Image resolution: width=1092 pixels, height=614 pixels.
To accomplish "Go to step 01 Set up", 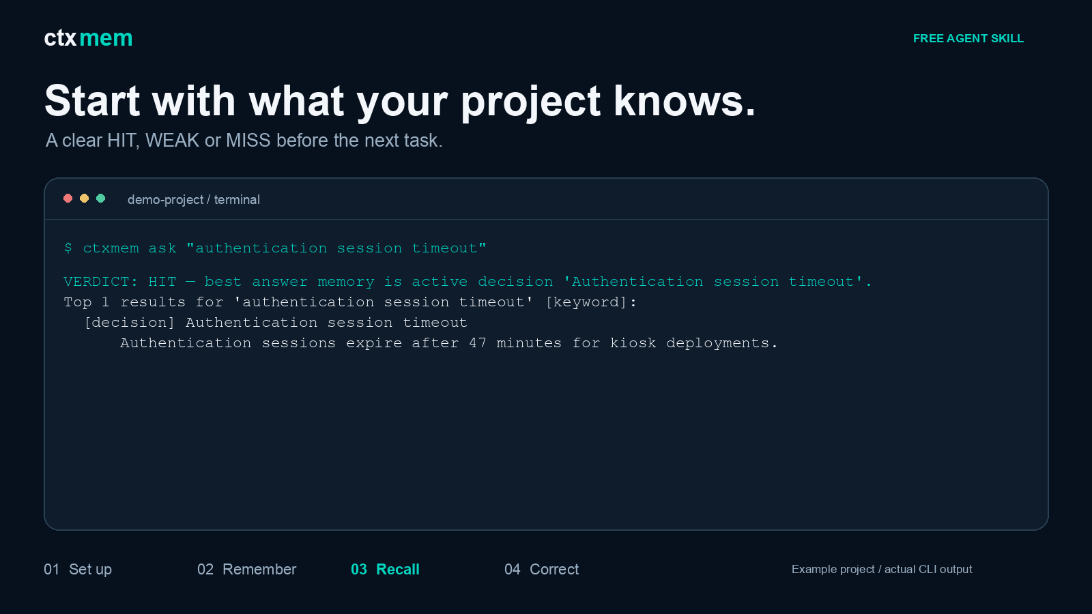I will click(x=78, y=569).
